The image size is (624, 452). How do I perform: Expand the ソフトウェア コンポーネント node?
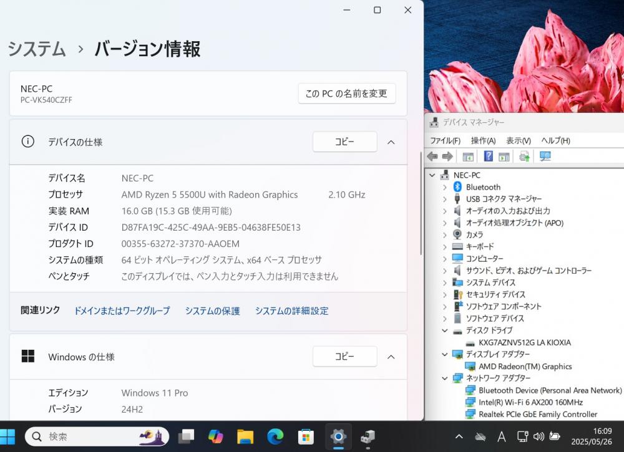(445, 307)
